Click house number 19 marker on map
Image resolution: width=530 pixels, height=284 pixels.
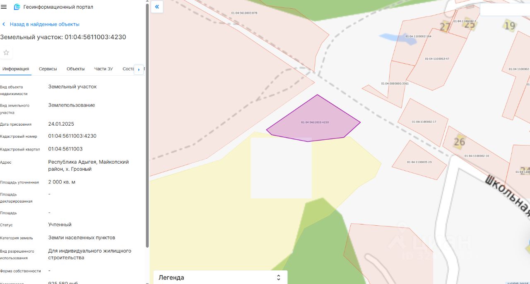(510, 26)
